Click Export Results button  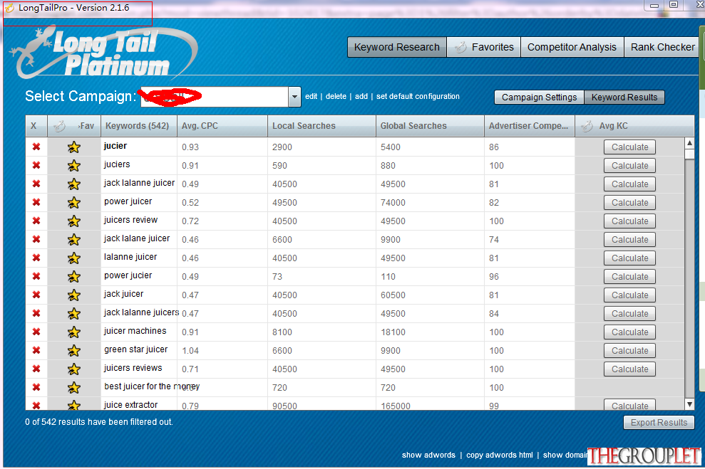click(659, 422)
